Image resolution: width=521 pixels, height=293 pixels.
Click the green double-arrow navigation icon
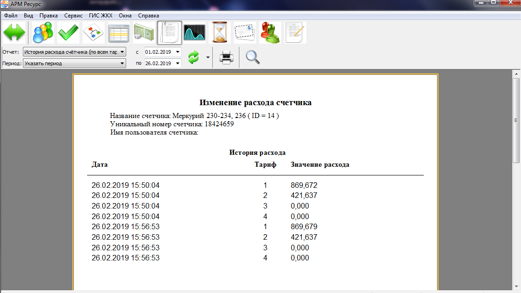pos(15,33)
